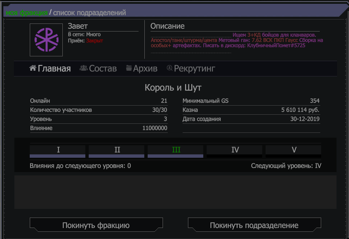The image size is (349, 239).
Task: Open the Главная tab
Action: 54,68
